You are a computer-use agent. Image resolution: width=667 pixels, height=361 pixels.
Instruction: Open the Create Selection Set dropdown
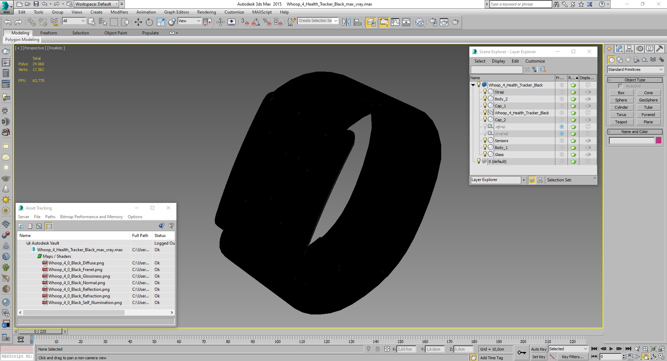pyautogui.click(x=318, y=20)
